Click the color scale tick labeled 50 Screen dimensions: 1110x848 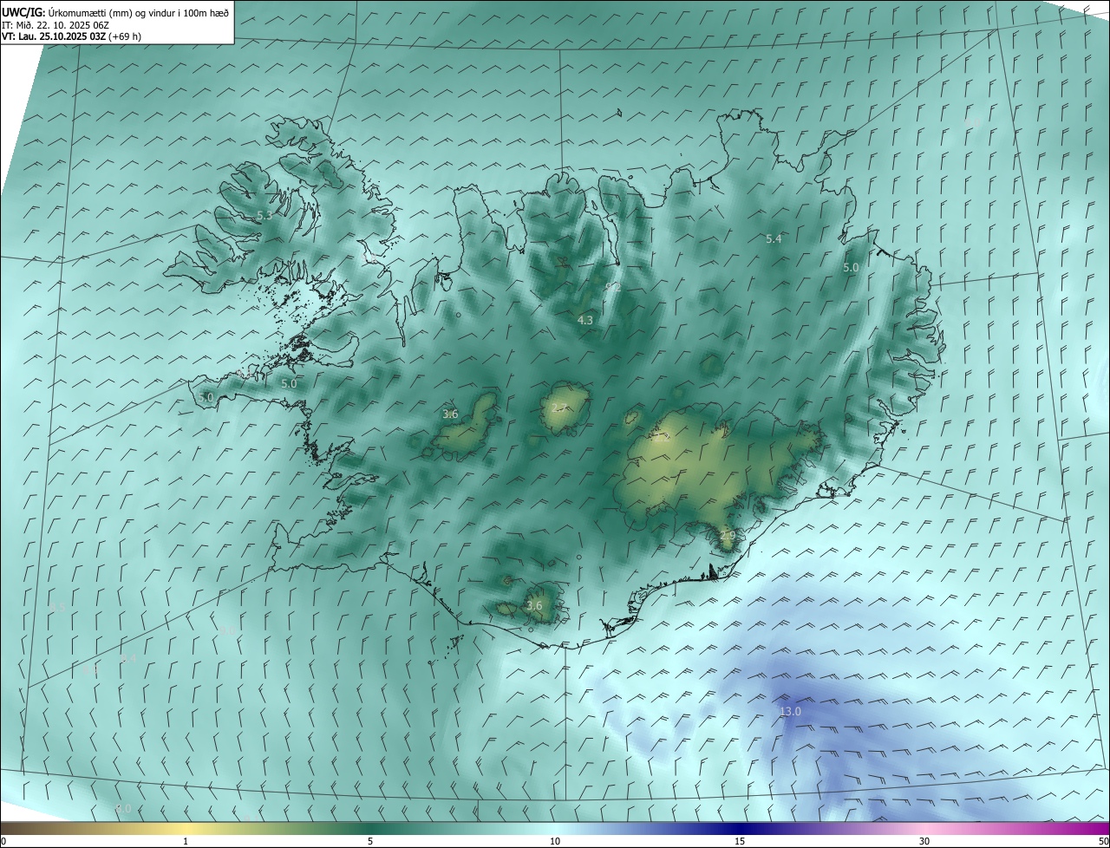pyautogui.click(x=1103, y=841)
